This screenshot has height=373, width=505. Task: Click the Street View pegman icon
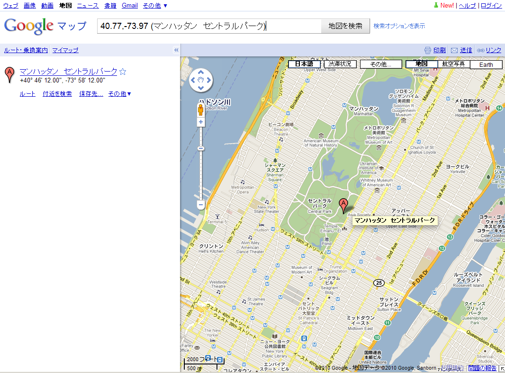[x=201, y=110]
